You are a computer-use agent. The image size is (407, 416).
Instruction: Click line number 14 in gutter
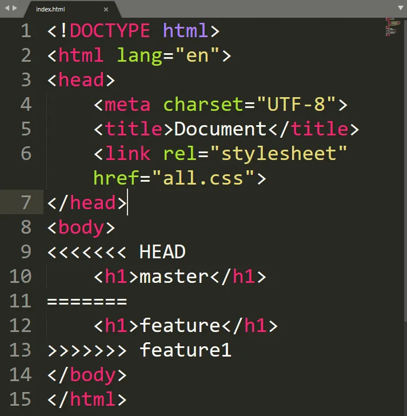21,375
